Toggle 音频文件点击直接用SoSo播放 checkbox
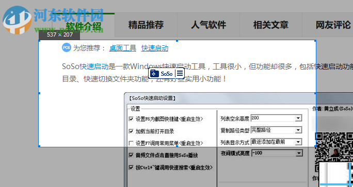The height and width of the screenshot is (187, 353). click(x=131, y=155)
